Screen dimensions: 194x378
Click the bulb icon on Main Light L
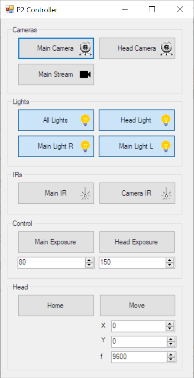pyautogui.click(x=166, y=146)
